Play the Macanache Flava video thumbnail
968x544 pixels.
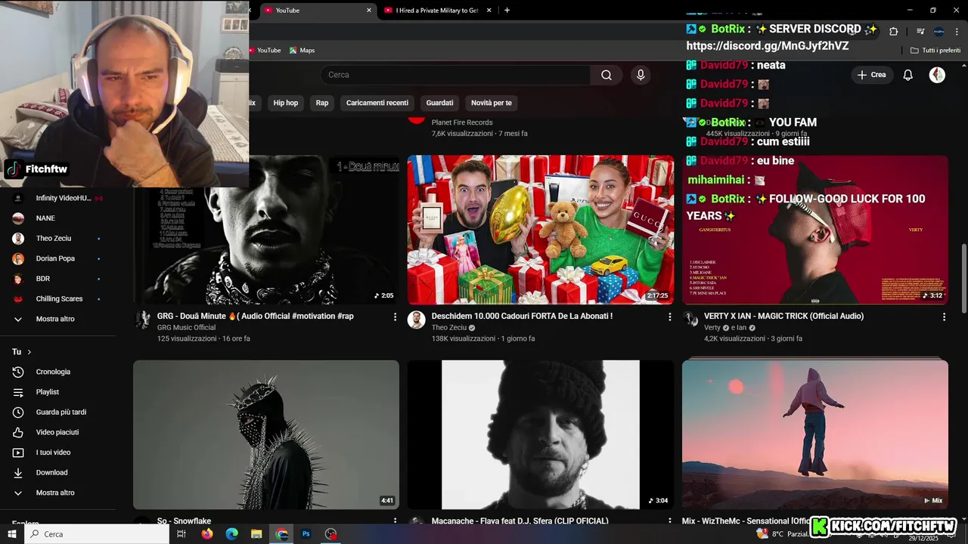(x=541, y=434)
